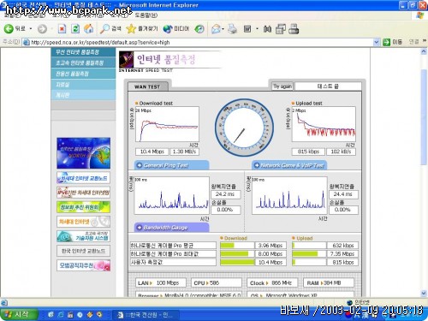Go back with the Back arrow button
This screenshot has height=321, width=428.
15,28
